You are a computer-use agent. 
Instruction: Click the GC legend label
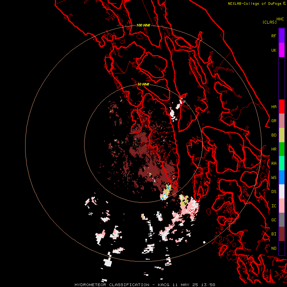274,220
